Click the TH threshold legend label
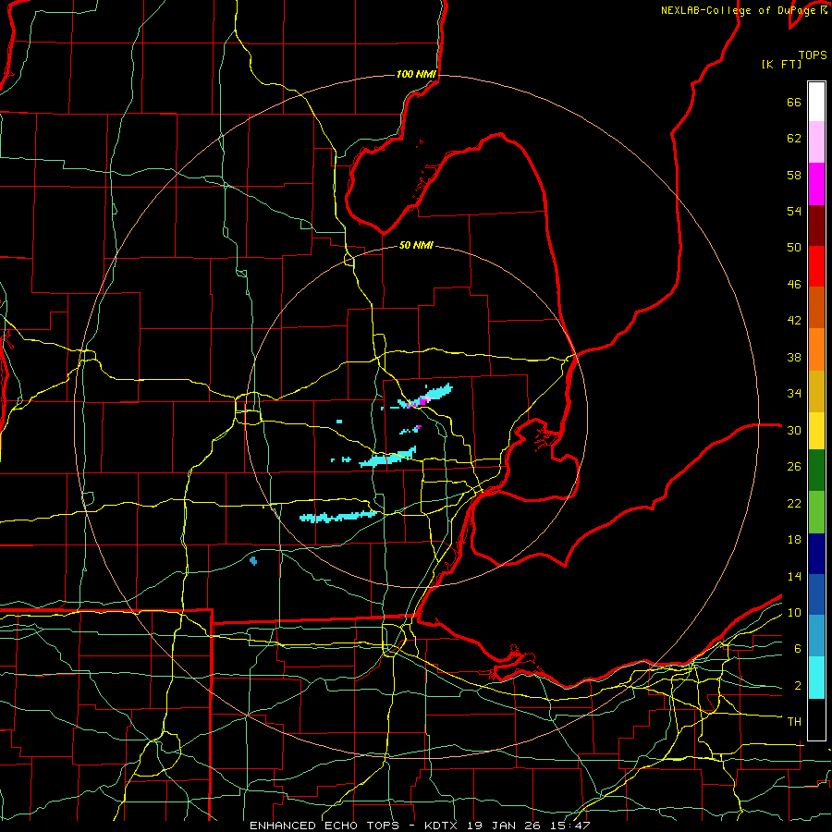This screenshot has width=832, height=832. [794, 722]
